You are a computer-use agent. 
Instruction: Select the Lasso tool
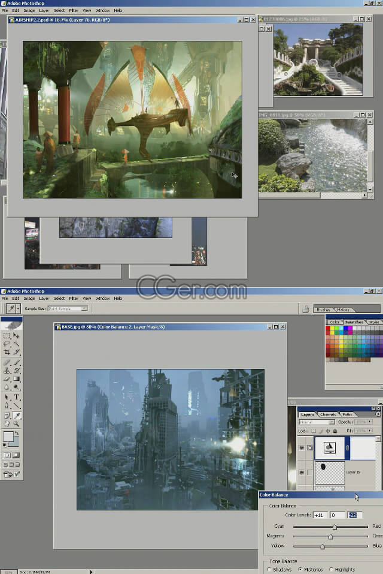click(x=7, y=344)
